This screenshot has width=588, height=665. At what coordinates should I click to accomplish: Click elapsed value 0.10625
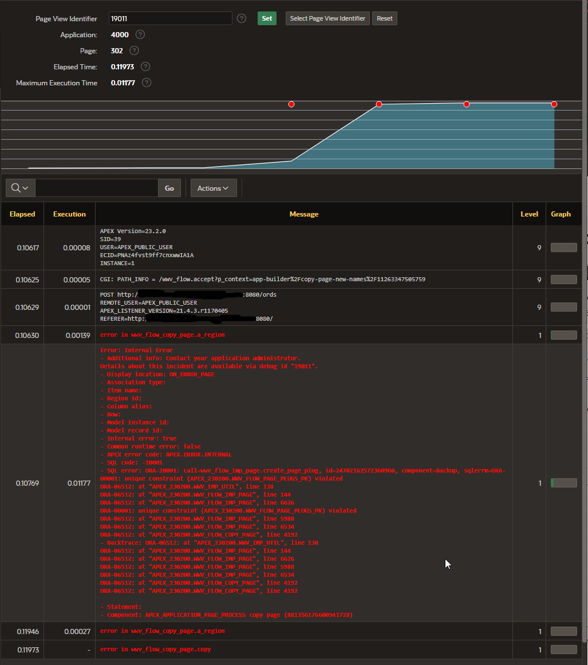click(x=27, y=280)
